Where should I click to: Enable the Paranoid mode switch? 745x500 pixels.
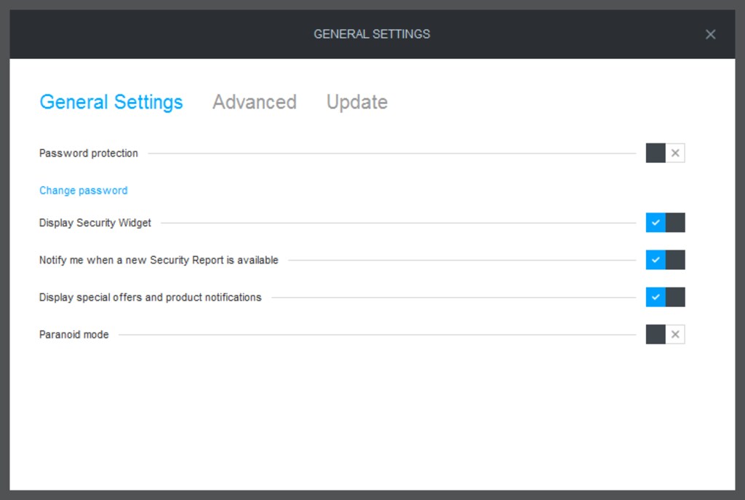[x=665, y=335]
